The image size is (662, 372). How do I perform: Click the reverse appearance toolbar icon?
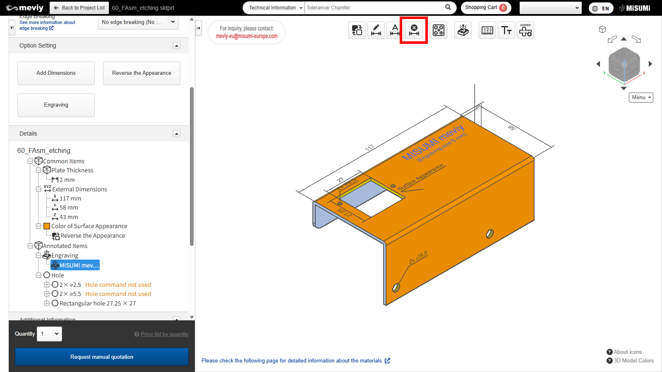(x=357, y=30)
